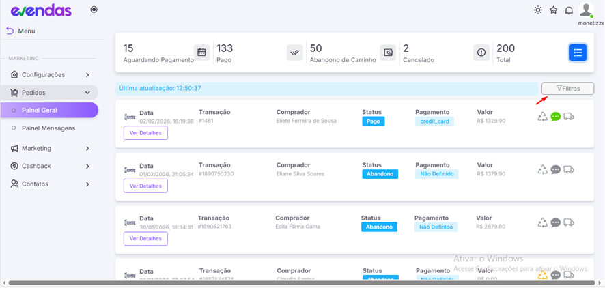Click buyer name Eliete Ferreira de Sousa

[x=307, y=121]
